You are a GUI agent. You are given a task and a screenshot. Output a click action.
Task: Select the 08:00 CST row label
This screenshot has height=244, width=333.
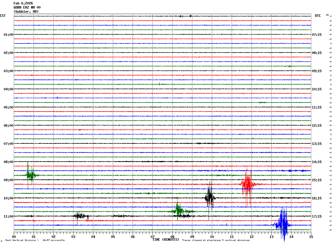pos(9,162)
